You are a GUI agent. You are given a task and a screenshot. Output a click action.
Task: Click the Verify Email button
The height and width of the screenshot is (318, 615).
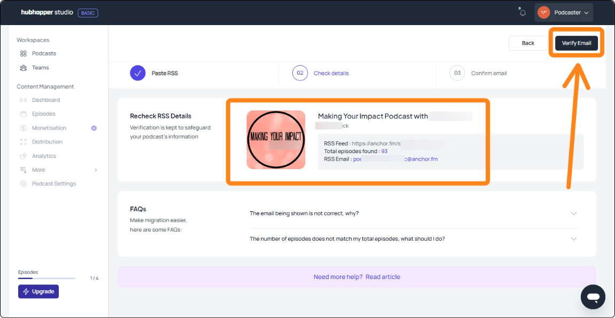pos(576,43)
